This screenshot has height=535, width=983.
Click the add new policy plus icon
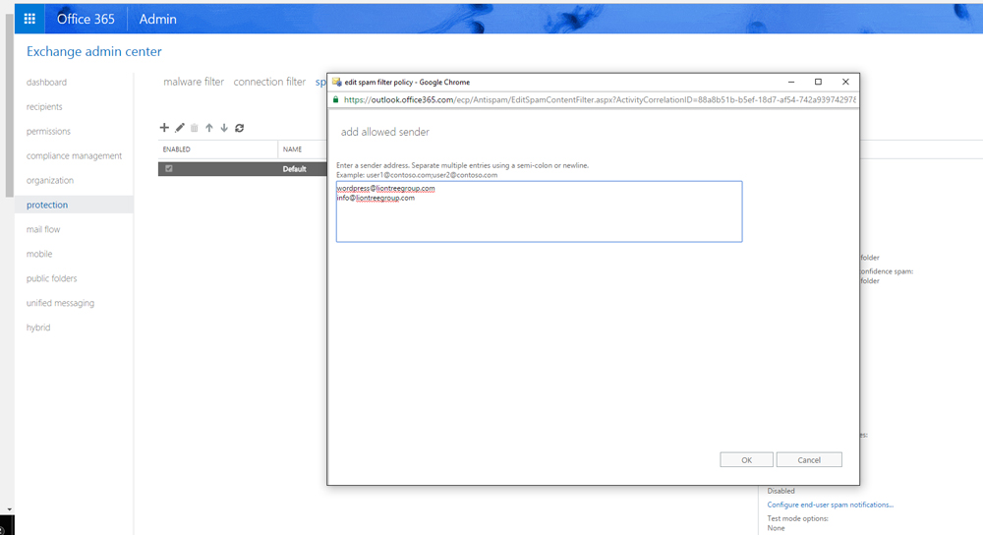click(164, 127)
